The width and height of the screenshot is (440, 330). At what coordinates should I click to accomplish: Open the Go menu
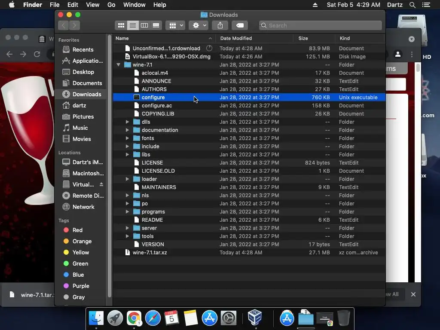(x=111, y=5)
